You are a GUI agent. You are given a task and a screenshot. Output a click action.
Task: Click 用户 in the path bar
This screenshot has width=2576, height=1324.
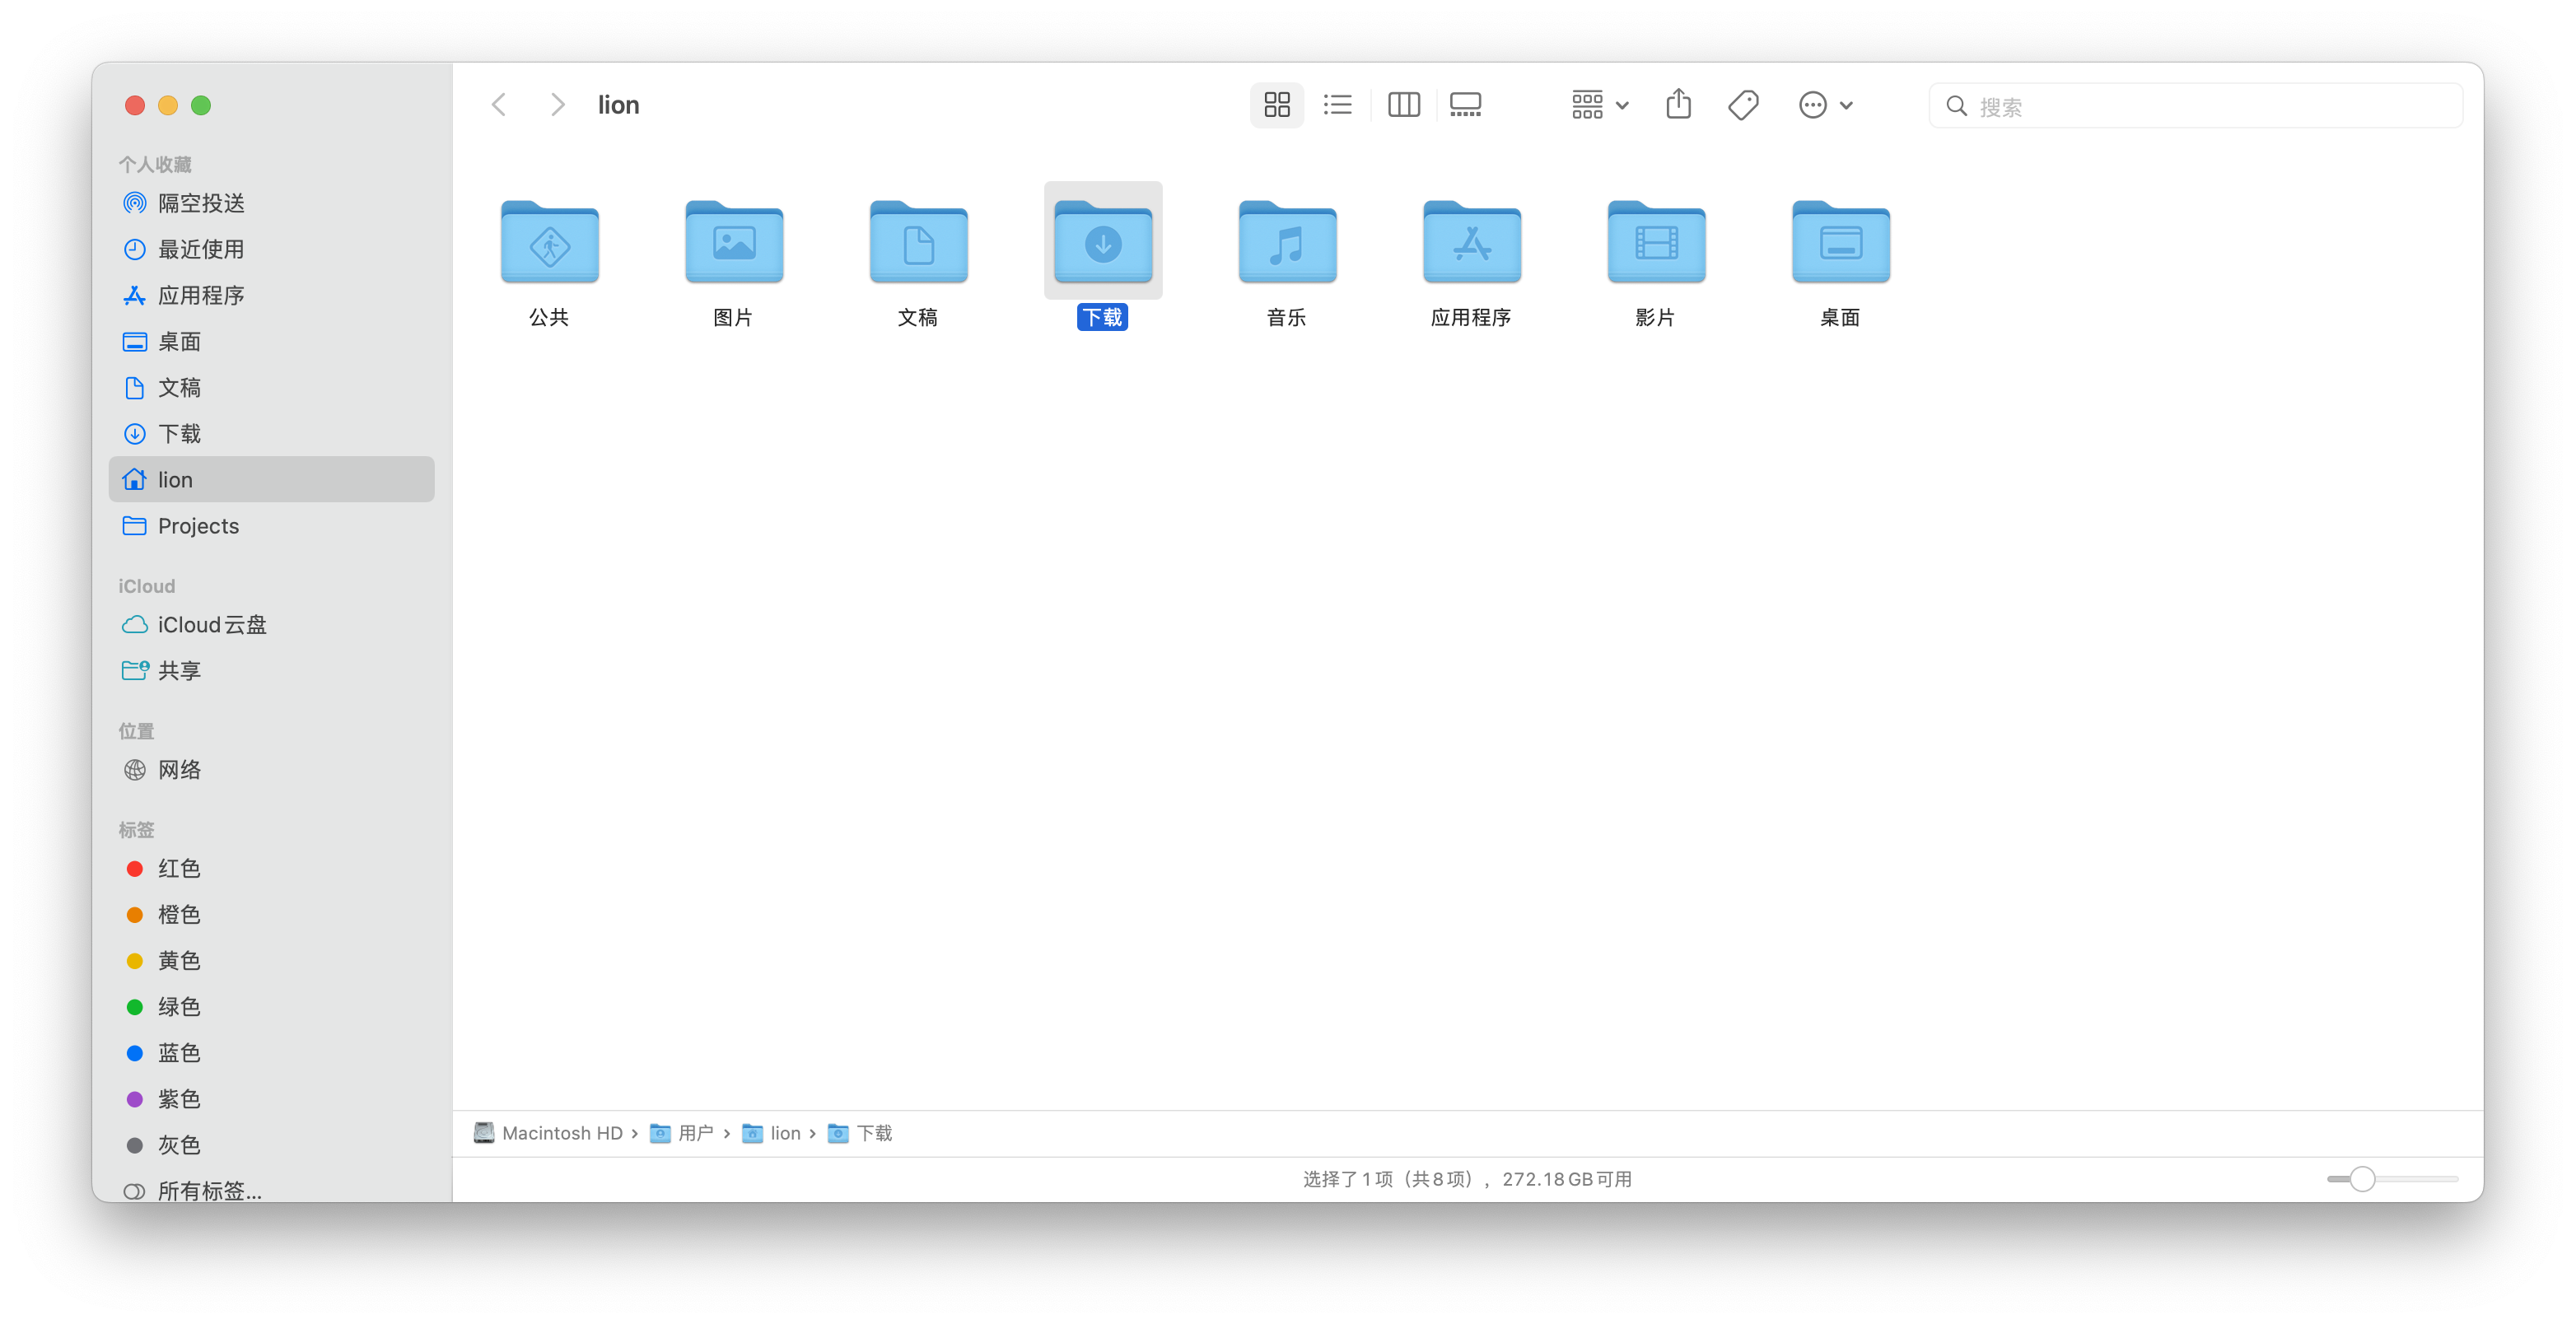(x=694, y=1133)
